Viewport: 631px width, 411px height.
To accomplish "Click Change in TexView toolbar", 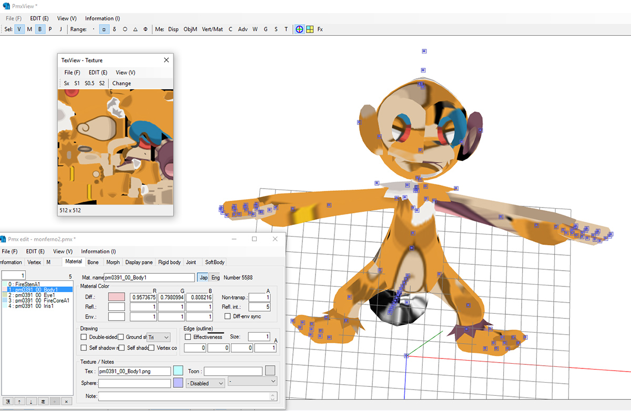I will point(121,83).
